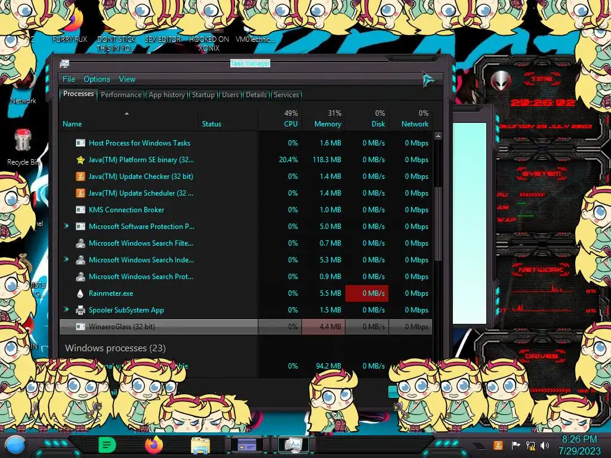Image resolution: width=611 pixels, height=458 pixels.
Task: Click the Java Update Scheduler icon
Action: (x=81, y=193)
